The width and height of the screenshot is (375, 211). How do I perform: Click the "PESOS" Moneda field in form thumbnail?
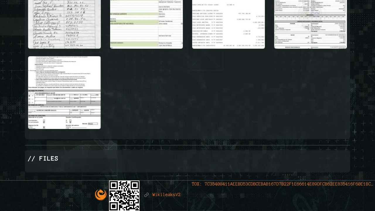click(x=93, y=124)
